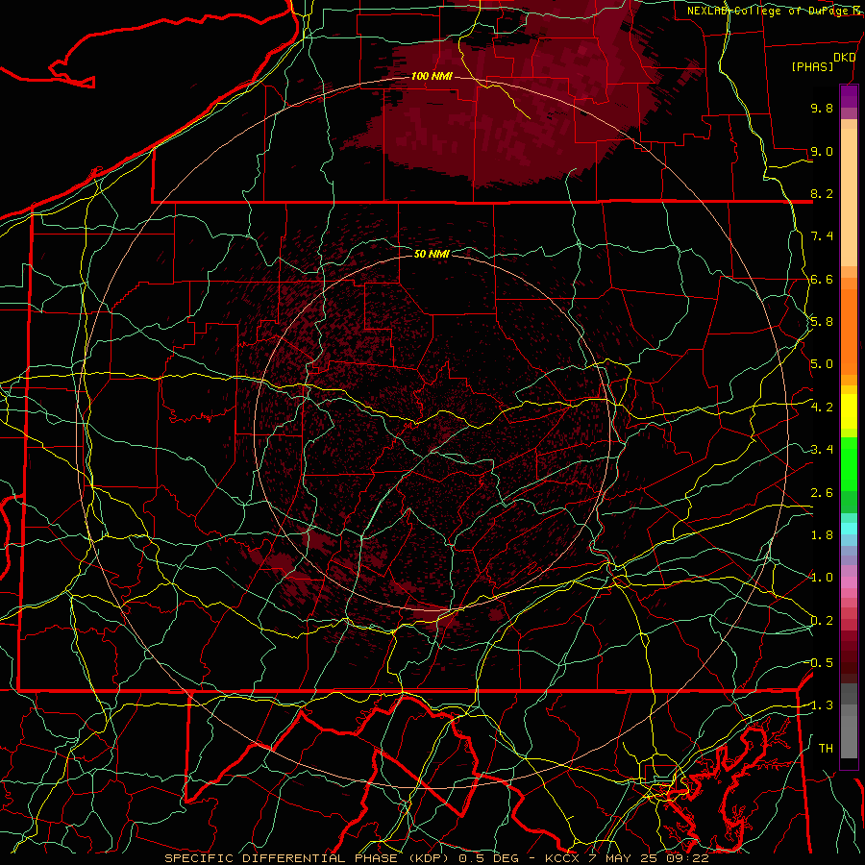Viewport: 865px width, 865px height.
Task: Click the 9.0 value on the color scale
Action: click(822, 151)
